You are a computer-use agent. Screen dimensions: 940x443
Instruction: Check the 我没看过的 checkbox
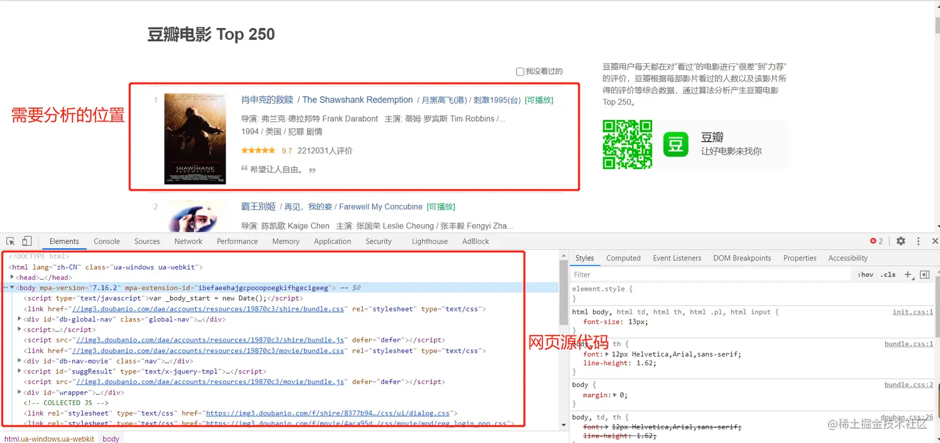tap(520, 71)
